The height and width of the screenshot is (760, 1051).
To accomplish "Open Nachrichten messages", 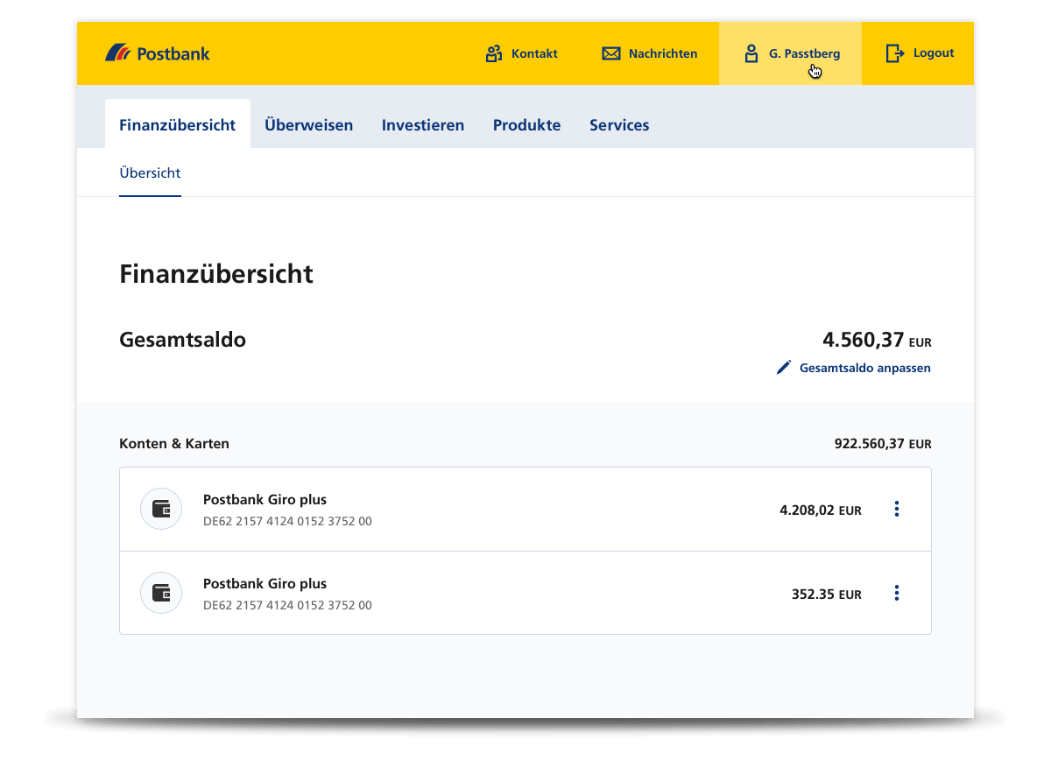I will click(x=663, y=53).
